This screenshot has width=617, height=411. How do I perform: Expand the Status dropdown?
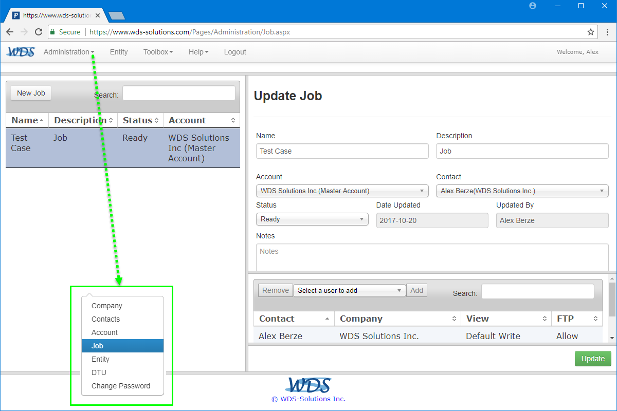click(312, 219)
